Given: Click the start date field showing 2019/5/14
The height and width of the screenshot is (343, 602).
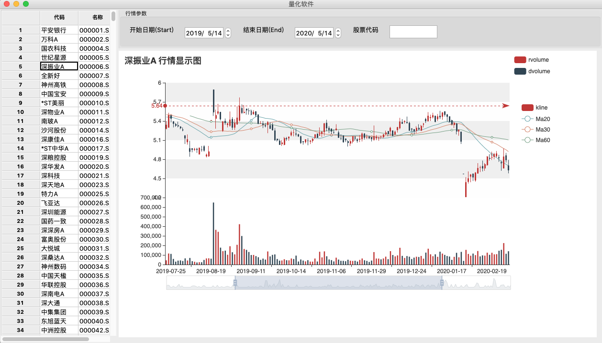Looking at the screenshot, I should 205,32.
